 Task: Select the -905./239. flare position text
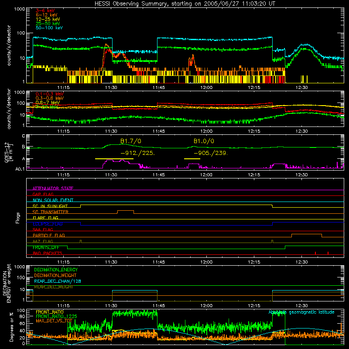coord(211,153)
